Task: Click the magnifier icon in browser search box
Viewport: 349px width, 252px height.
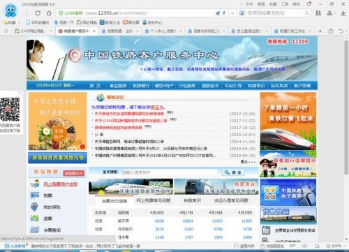Action: [x=306, y=13]
